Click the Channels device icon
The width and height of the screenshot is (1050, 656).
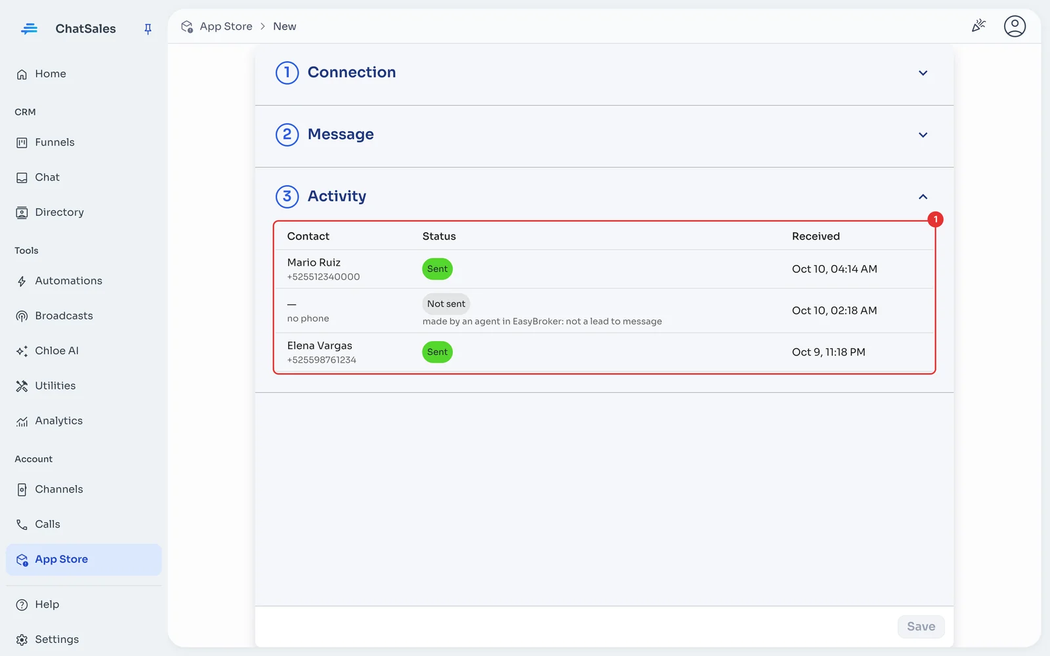pos(22,489)
